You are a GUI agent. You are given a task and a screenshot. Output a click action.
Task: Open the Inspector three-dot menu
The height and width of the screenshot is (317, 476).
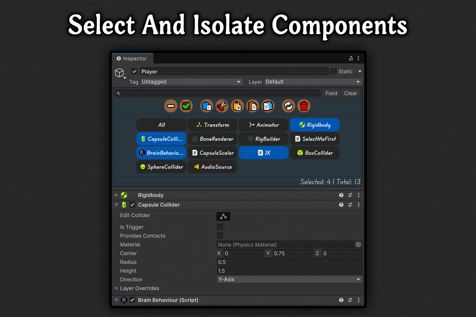358,58
